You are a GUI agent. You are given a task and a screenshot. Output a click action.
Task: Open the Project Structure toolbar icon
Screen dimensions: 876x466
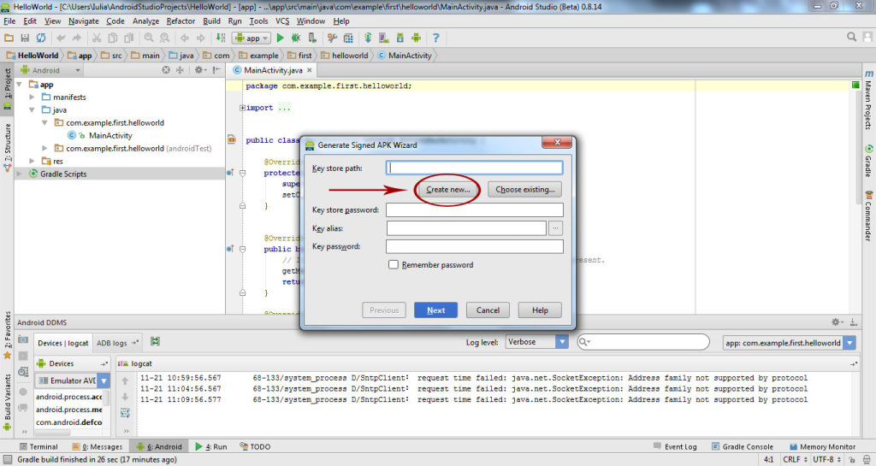point(348,38)
